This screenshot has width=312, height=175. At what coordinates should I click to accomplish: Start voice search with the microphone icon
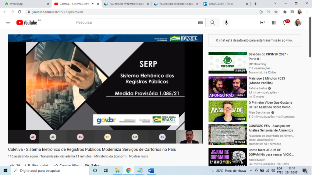pyautogui.click(x=226, y=22)
